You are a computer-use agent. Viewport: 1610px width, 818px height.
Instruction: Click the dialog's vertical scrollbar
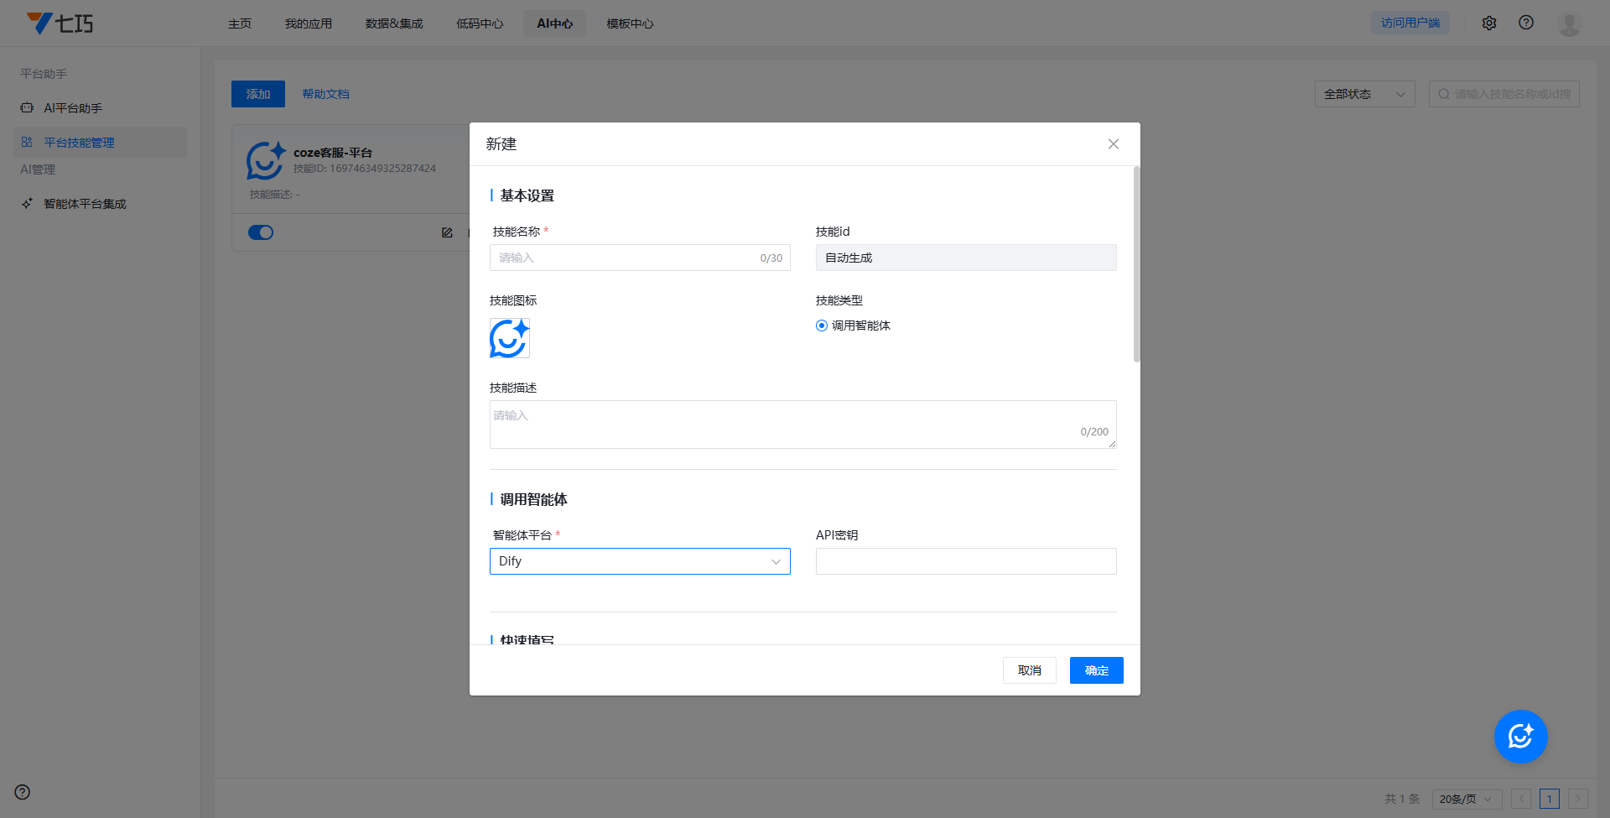pos(1136,264)
